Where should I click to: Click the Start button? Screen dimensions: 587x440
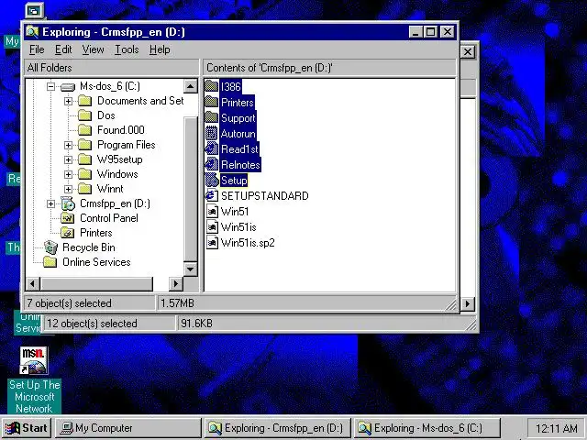[x=27, y=428]
